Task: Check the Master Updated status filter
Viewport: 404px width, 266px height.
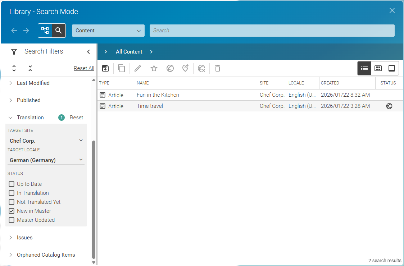Action: (12, 220)
